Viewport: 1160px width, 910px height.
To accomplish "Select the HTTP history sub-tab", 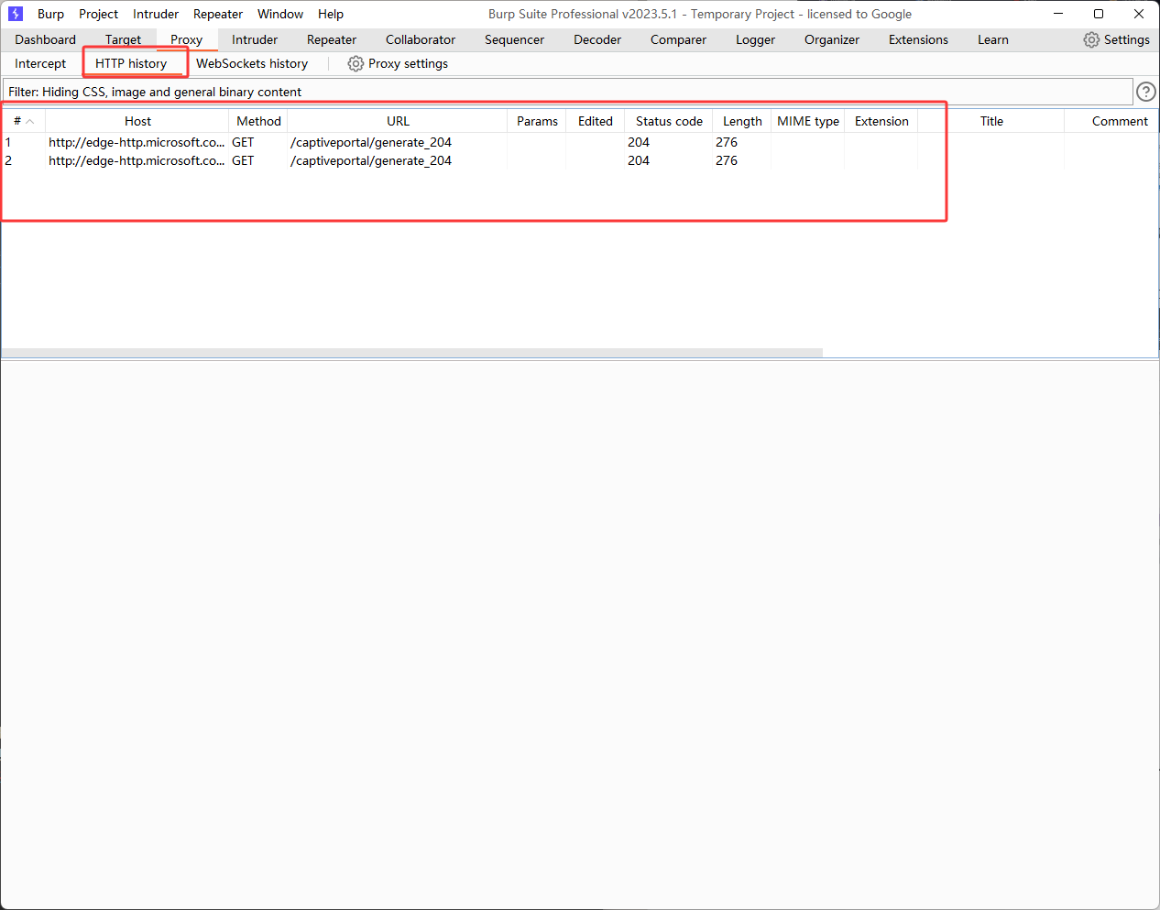I will [131, 63].
